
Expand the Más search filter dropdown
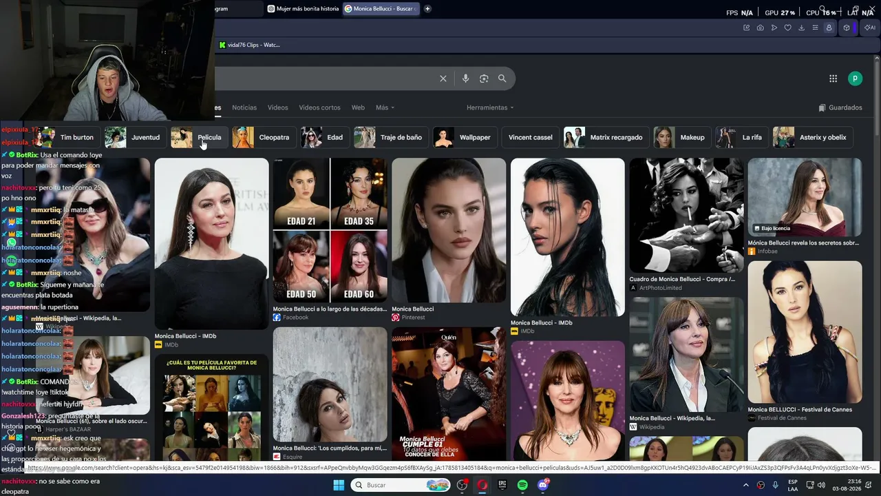385,107
